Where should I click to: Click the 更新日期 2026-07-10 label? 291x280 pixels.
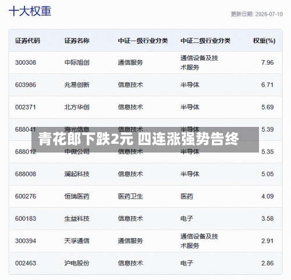[257, 14]
